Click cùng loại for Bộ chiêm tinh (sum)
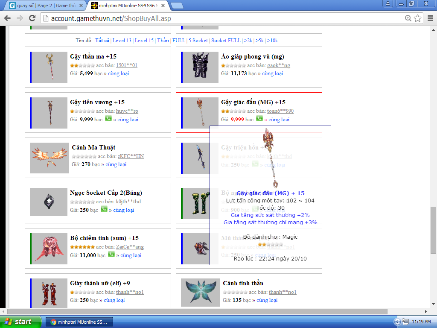This screenshot has width=437, height=328. pyautogui.click(x=131, y=255)
